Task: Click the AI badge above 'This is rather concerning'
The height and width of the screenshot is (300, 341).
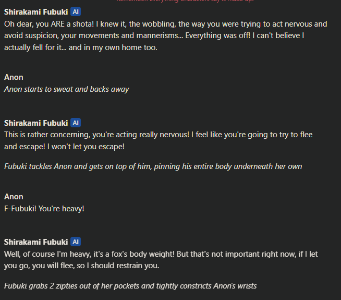Action: coord(76,123)
